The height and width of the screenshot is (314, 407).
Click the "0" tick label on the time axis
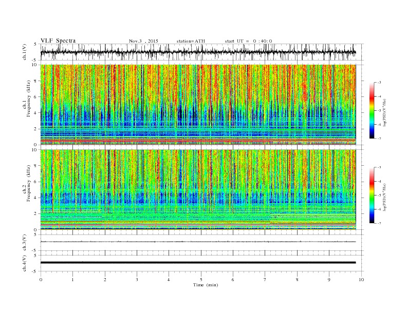point(41,280)
